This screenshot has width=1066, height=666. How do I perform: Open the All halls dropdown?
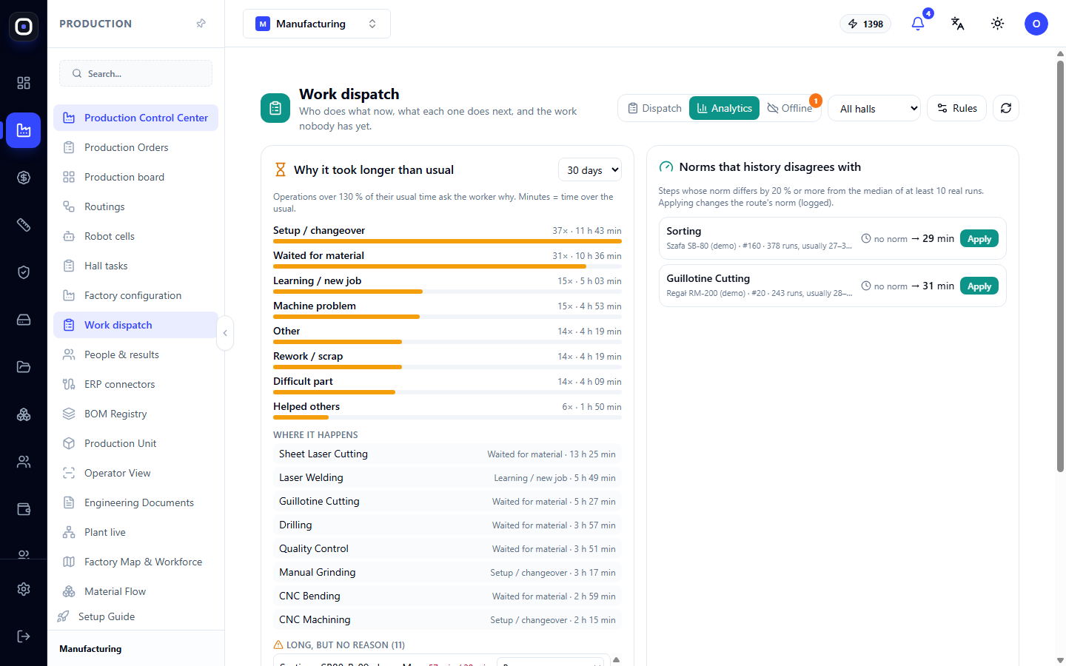tap(874, 109)
